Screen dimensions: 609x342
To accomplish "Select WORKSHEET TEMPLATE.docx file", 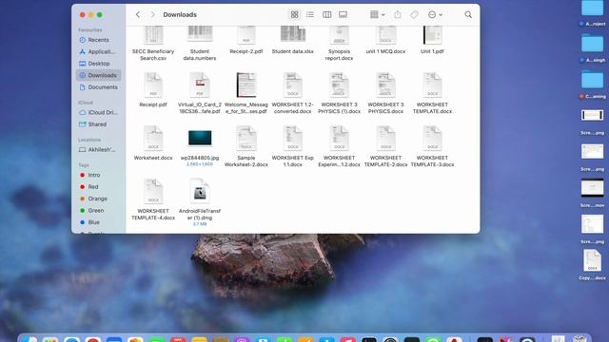I will (x=432, y=93).
